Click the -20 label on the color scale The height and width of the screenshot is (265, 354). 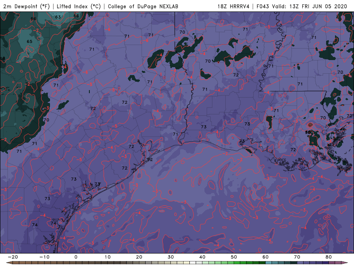tap(13, 257)
